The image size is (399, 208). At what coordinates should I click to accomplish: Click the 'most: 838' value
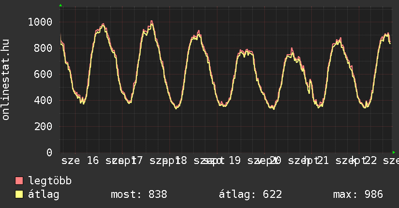point(139,194)
